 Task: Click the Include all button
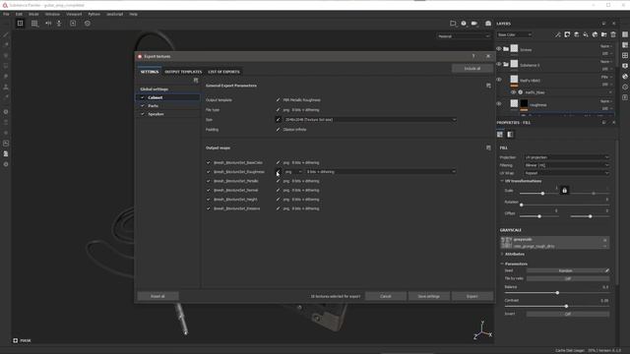click(x=472, y=69)
